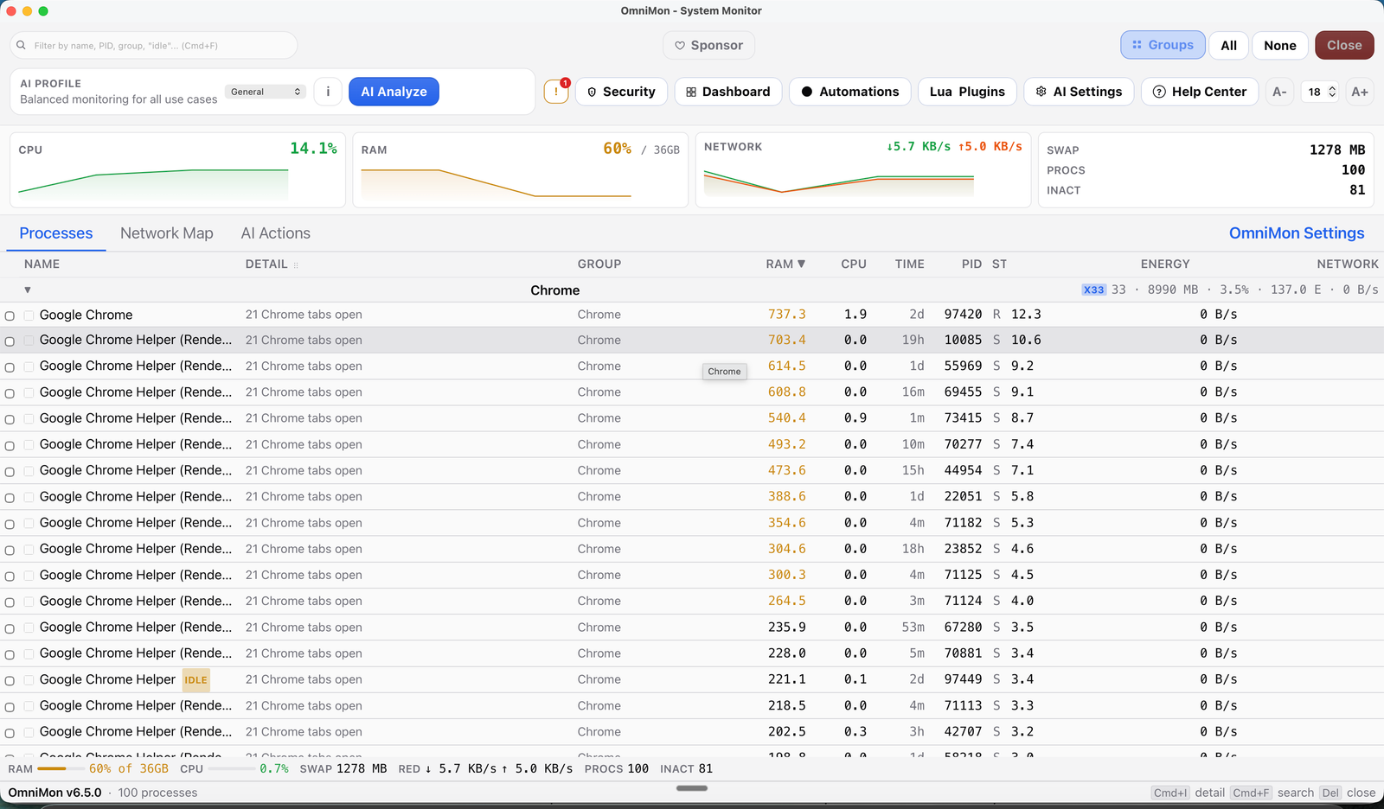Tick the checkbox for Google Chrome Helper IDLE row
This screenshot has height=809, width=1384.
[x=29, y=680]
